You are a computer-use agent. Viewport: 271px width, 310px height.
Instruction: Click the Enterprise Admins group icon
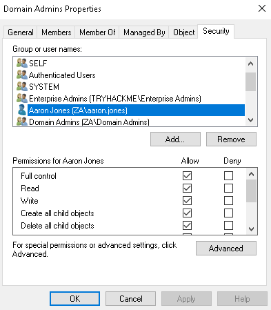pyautogui.click(x=22, y=98)
